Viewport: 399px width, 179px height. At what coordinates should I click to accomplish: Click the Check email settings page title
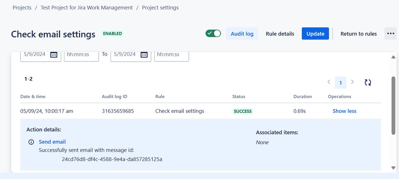tap(53, 34)
